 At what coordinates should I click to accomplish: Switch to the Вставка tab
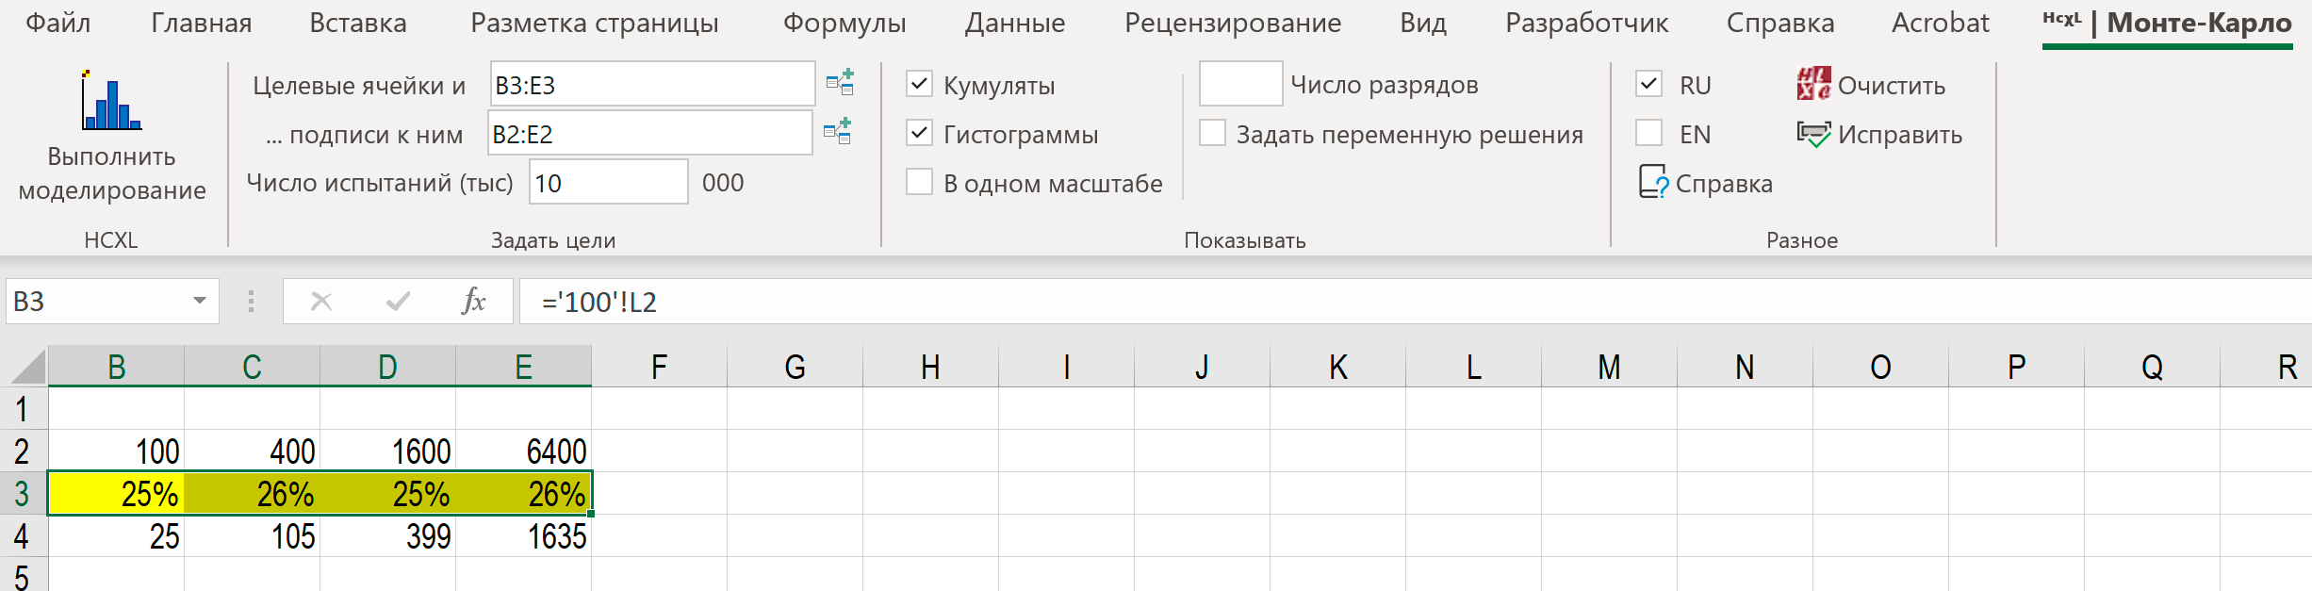[358, 23]
